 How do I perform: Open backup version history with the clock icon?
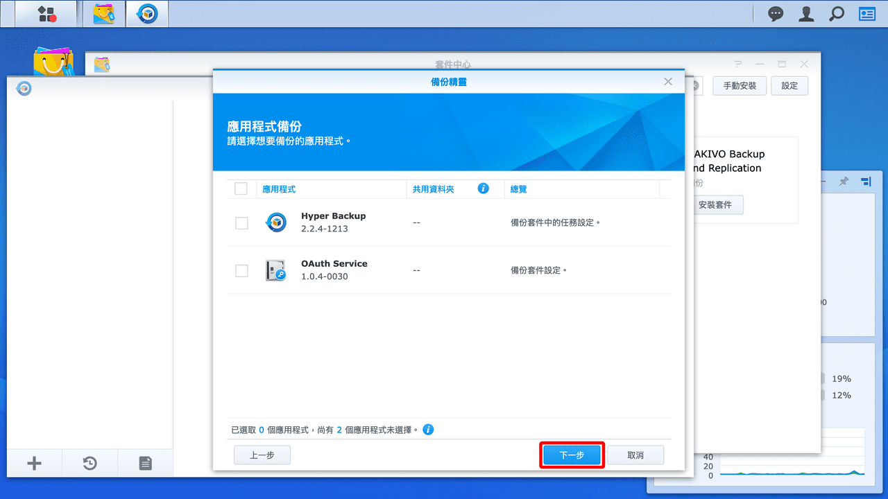[89, 462]
